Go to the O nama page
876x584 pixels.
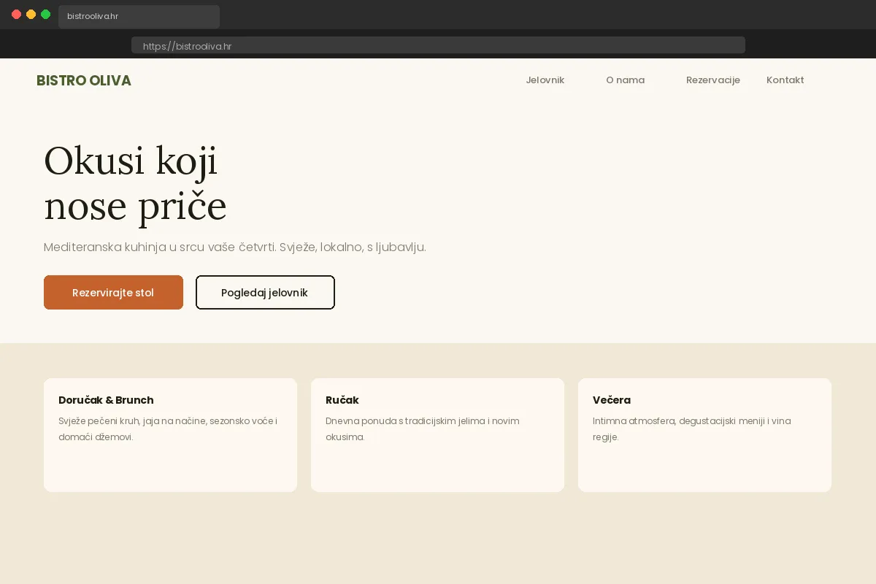click(625, 80)
